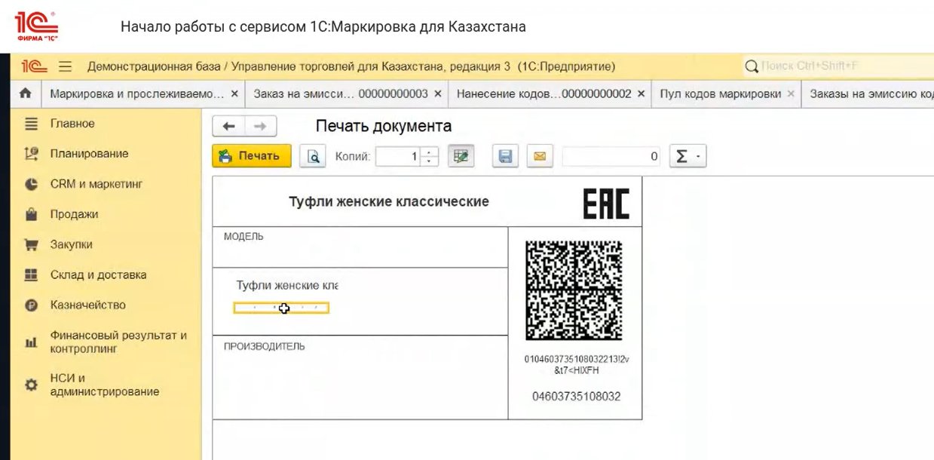Open Финансовый результат и контроллинг section
The width and height of the screenshot is (934, 460).
(x=118, y=342)
